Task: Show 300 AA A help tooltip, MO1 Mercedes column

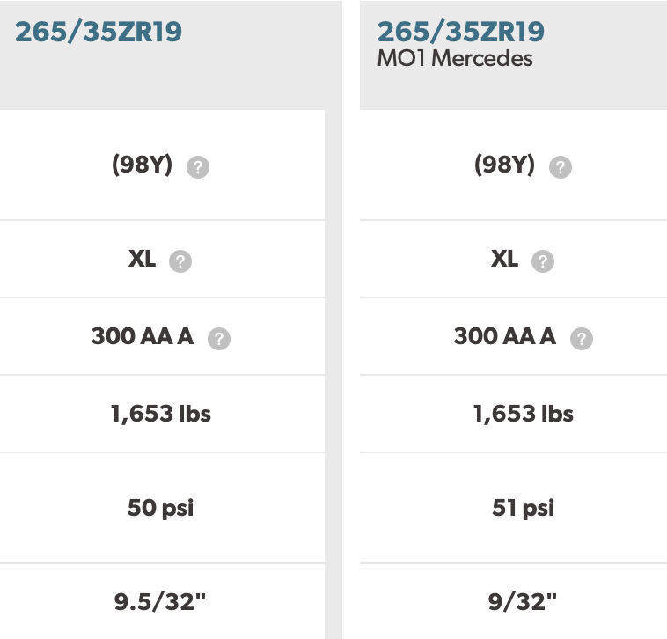Action: coord(581,339)
